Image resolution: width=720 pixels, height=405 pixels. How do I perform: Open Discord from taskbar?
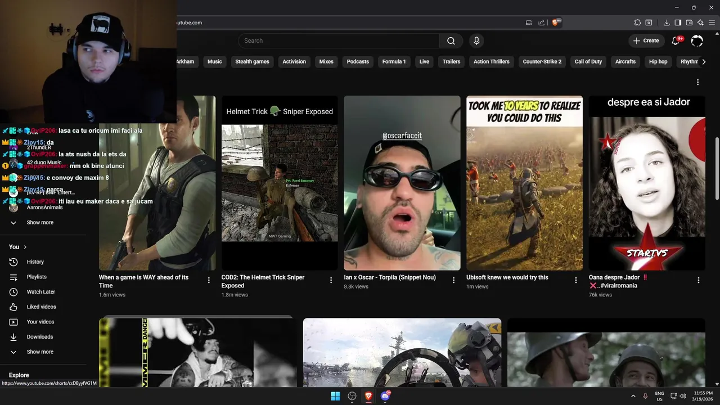tap(385, 396)
